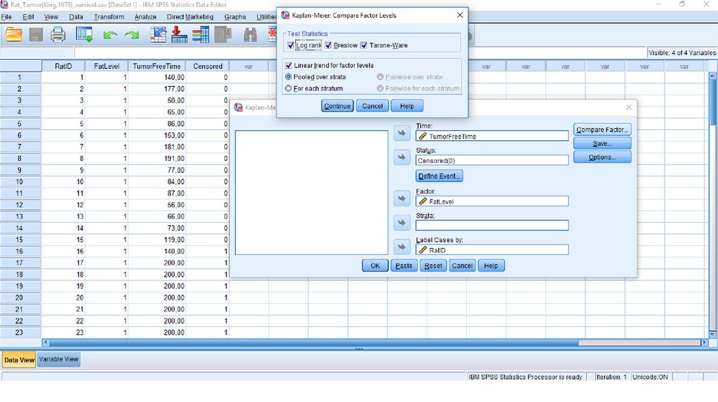Click the Go to variable icon

point(179,34)
